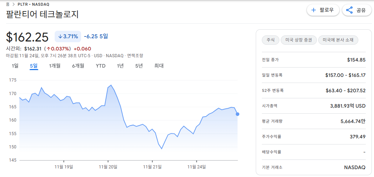The image size is (374, 177).
Task: Click the plus icon in 팔로우 button
Action: (x=314, y=10)
